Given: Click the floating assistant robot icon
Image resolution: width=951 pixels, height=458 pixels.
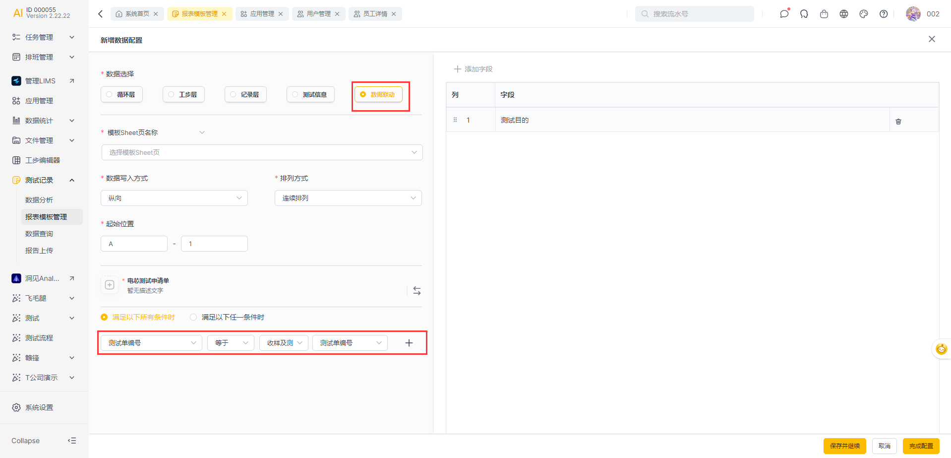Looking at the screenshot, I should 941,349.
